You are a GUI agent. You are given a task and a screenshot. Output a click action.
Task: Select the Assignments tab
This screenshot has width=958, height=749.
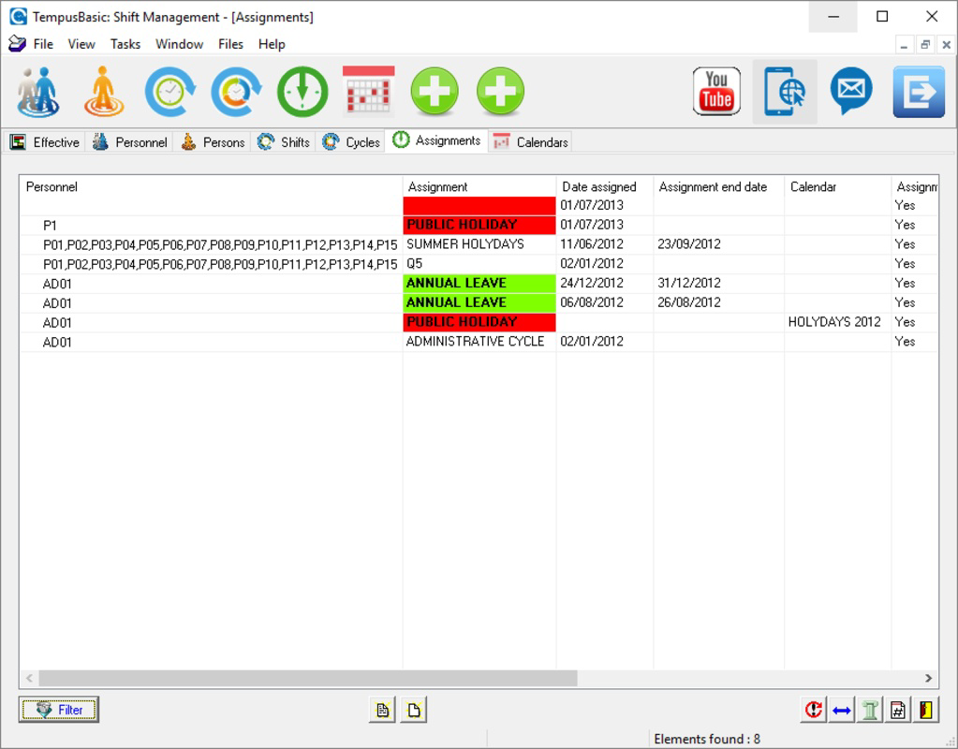(436, 140)
